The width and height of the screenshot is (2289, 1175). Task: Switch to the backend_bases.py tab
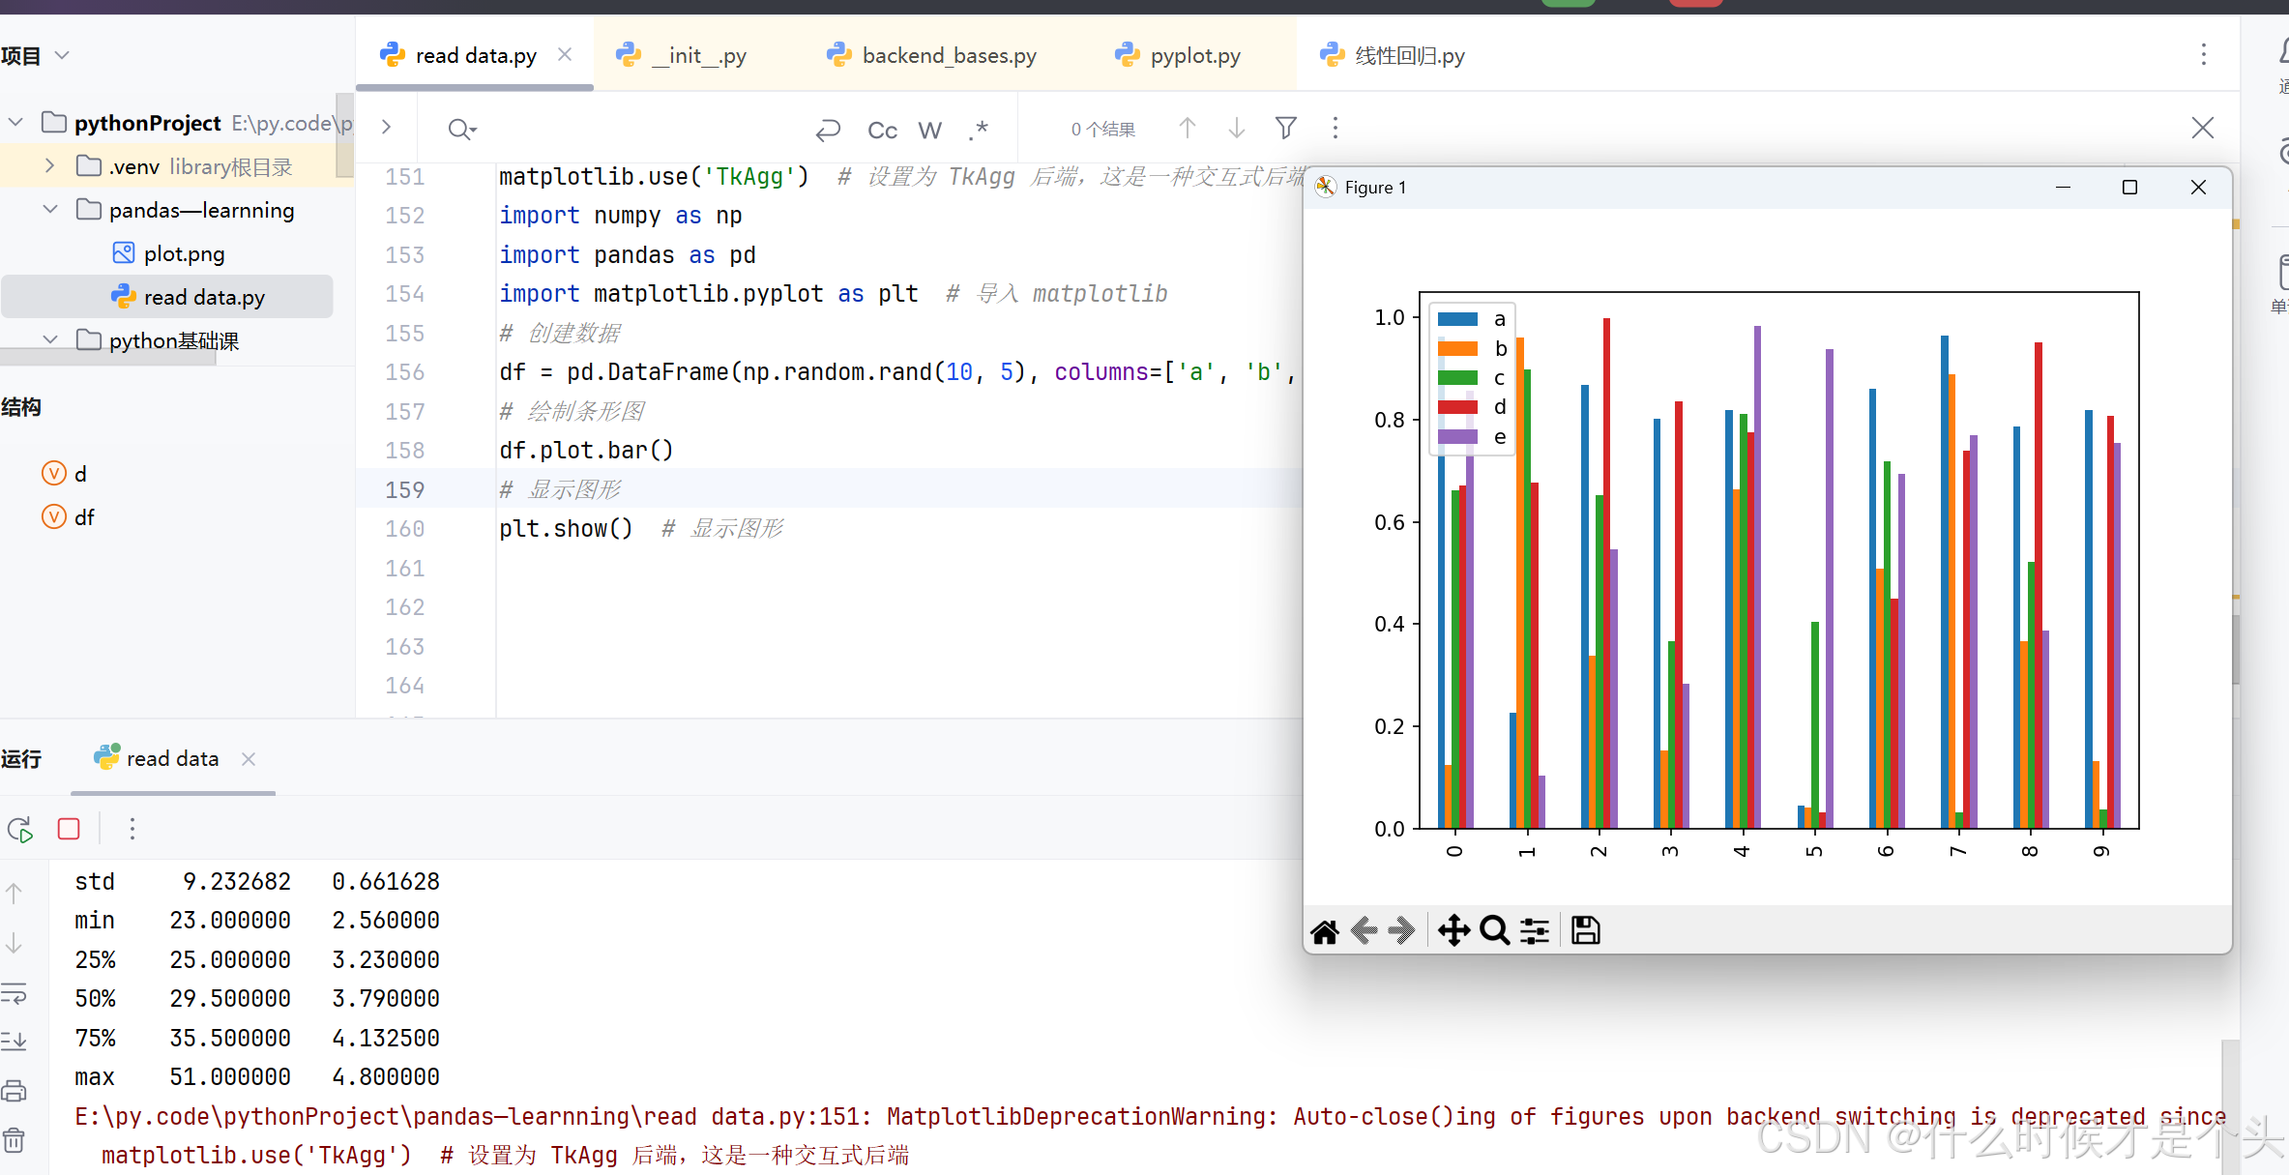[x=948, y=55]
